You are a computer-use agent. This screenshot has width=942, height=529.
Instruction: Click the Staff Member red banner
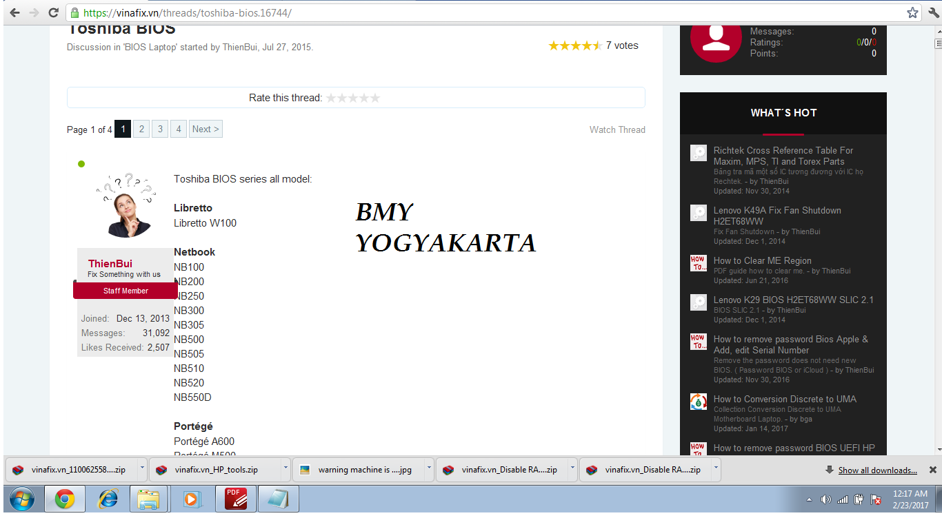126,291
